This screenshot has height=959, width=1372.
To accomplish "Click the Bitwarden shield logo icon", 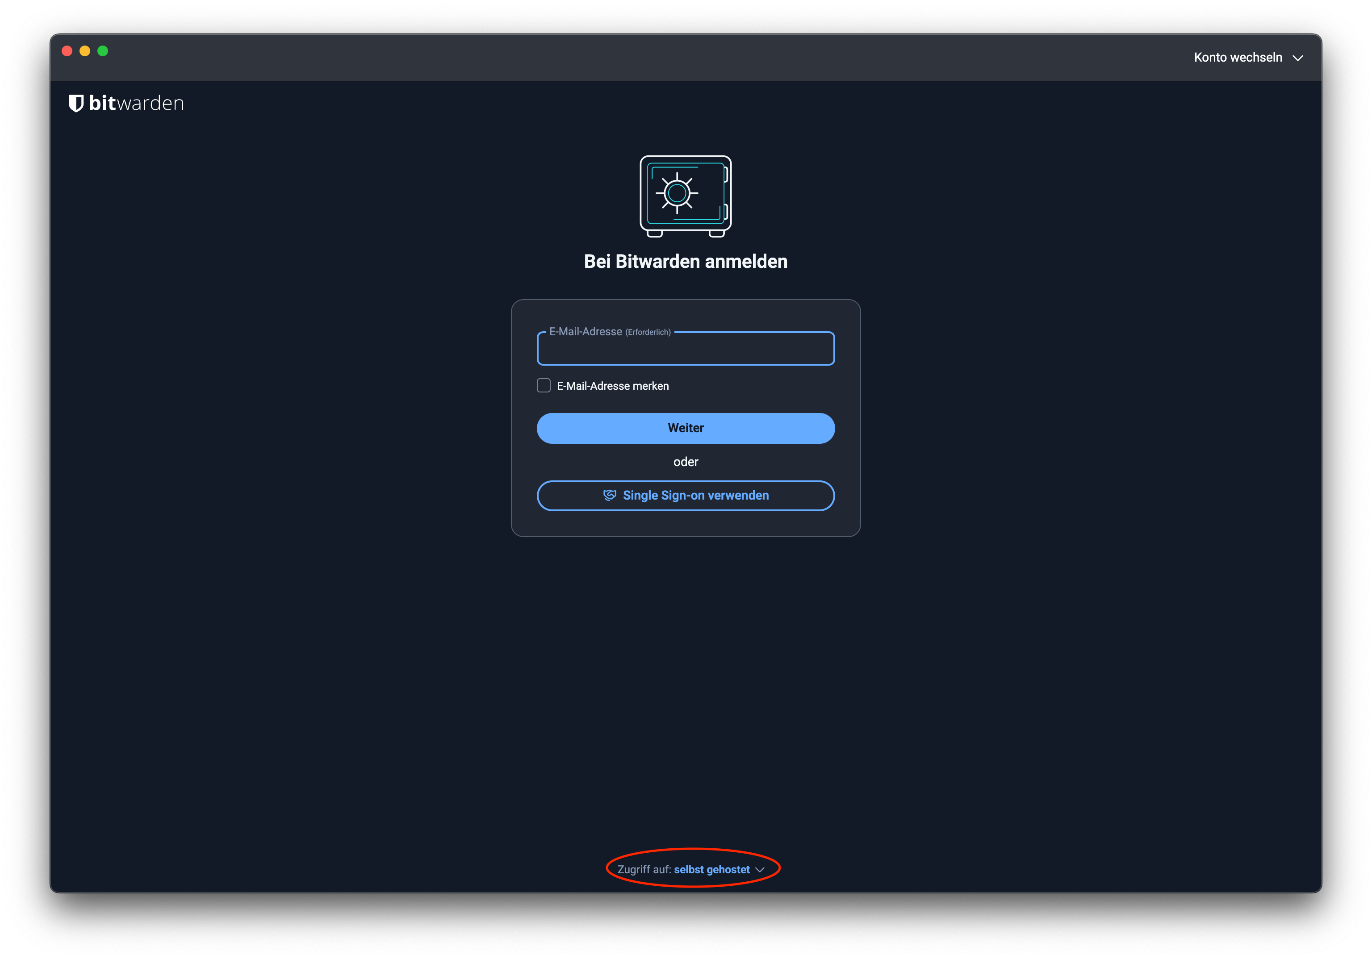I will click(76, 104).
